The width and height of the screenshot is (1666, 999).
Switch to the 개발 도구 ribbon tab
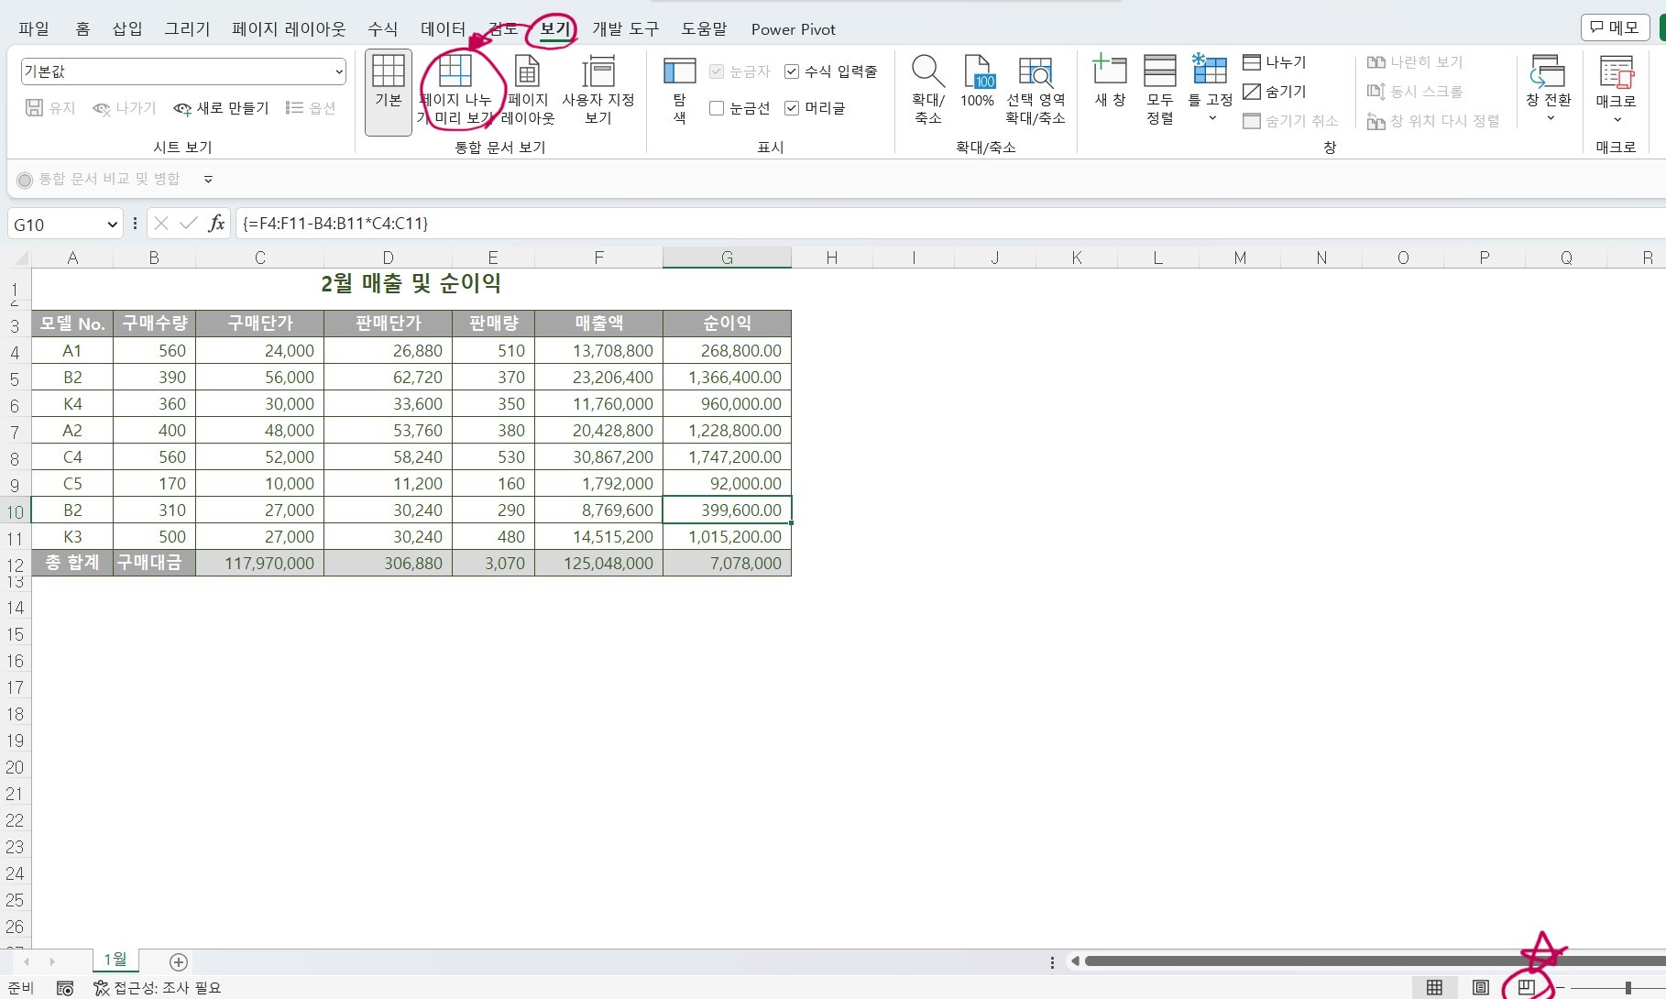624,28
